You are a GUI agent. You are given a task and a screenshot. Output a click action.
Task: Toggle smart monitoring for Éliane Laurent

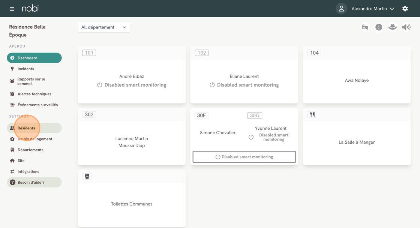click(212, 85)
